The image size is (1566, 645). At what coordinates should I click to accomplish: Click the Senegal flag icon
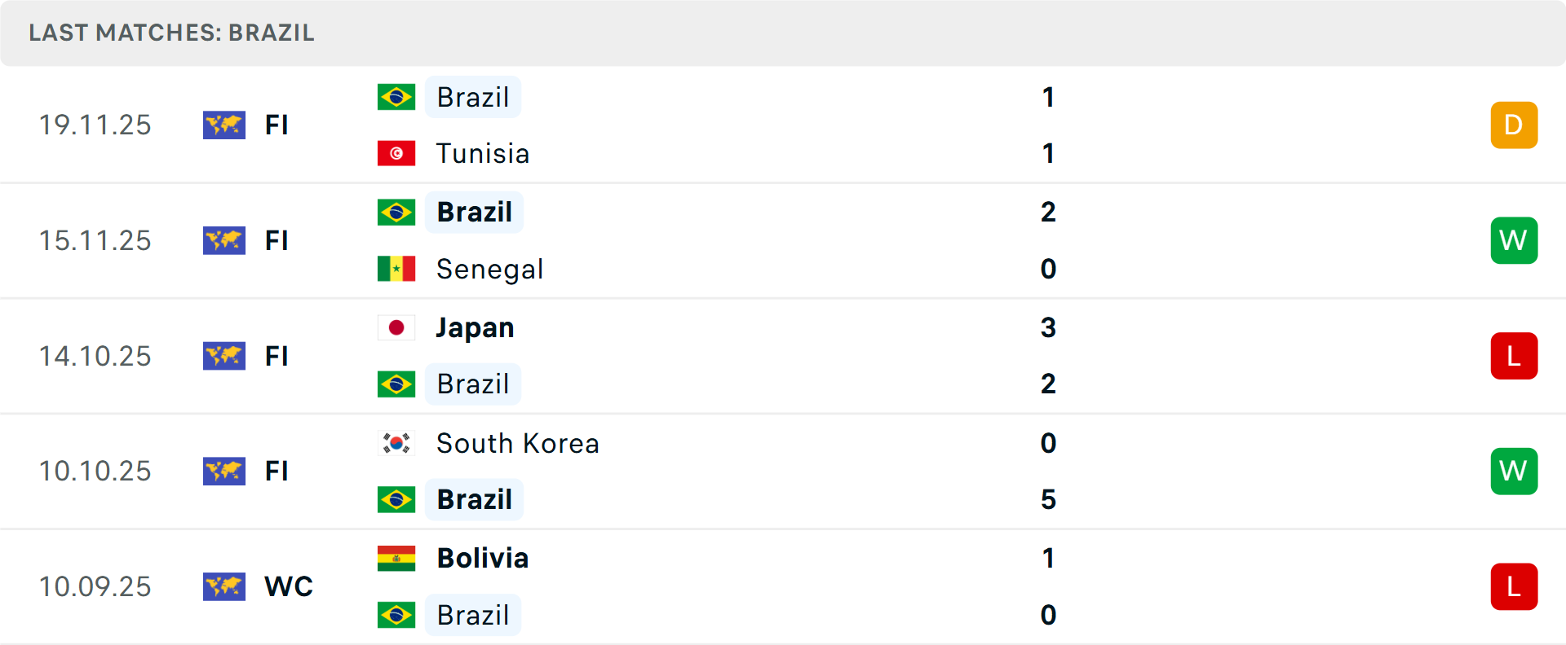pos(396,269)
